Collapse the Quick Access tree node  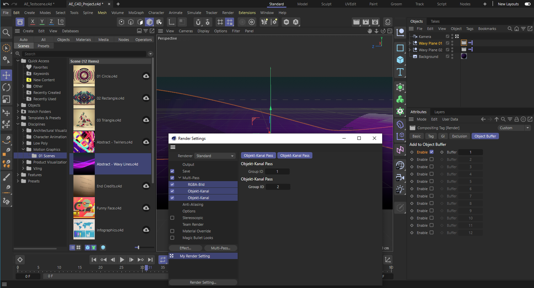coord(18,61)
